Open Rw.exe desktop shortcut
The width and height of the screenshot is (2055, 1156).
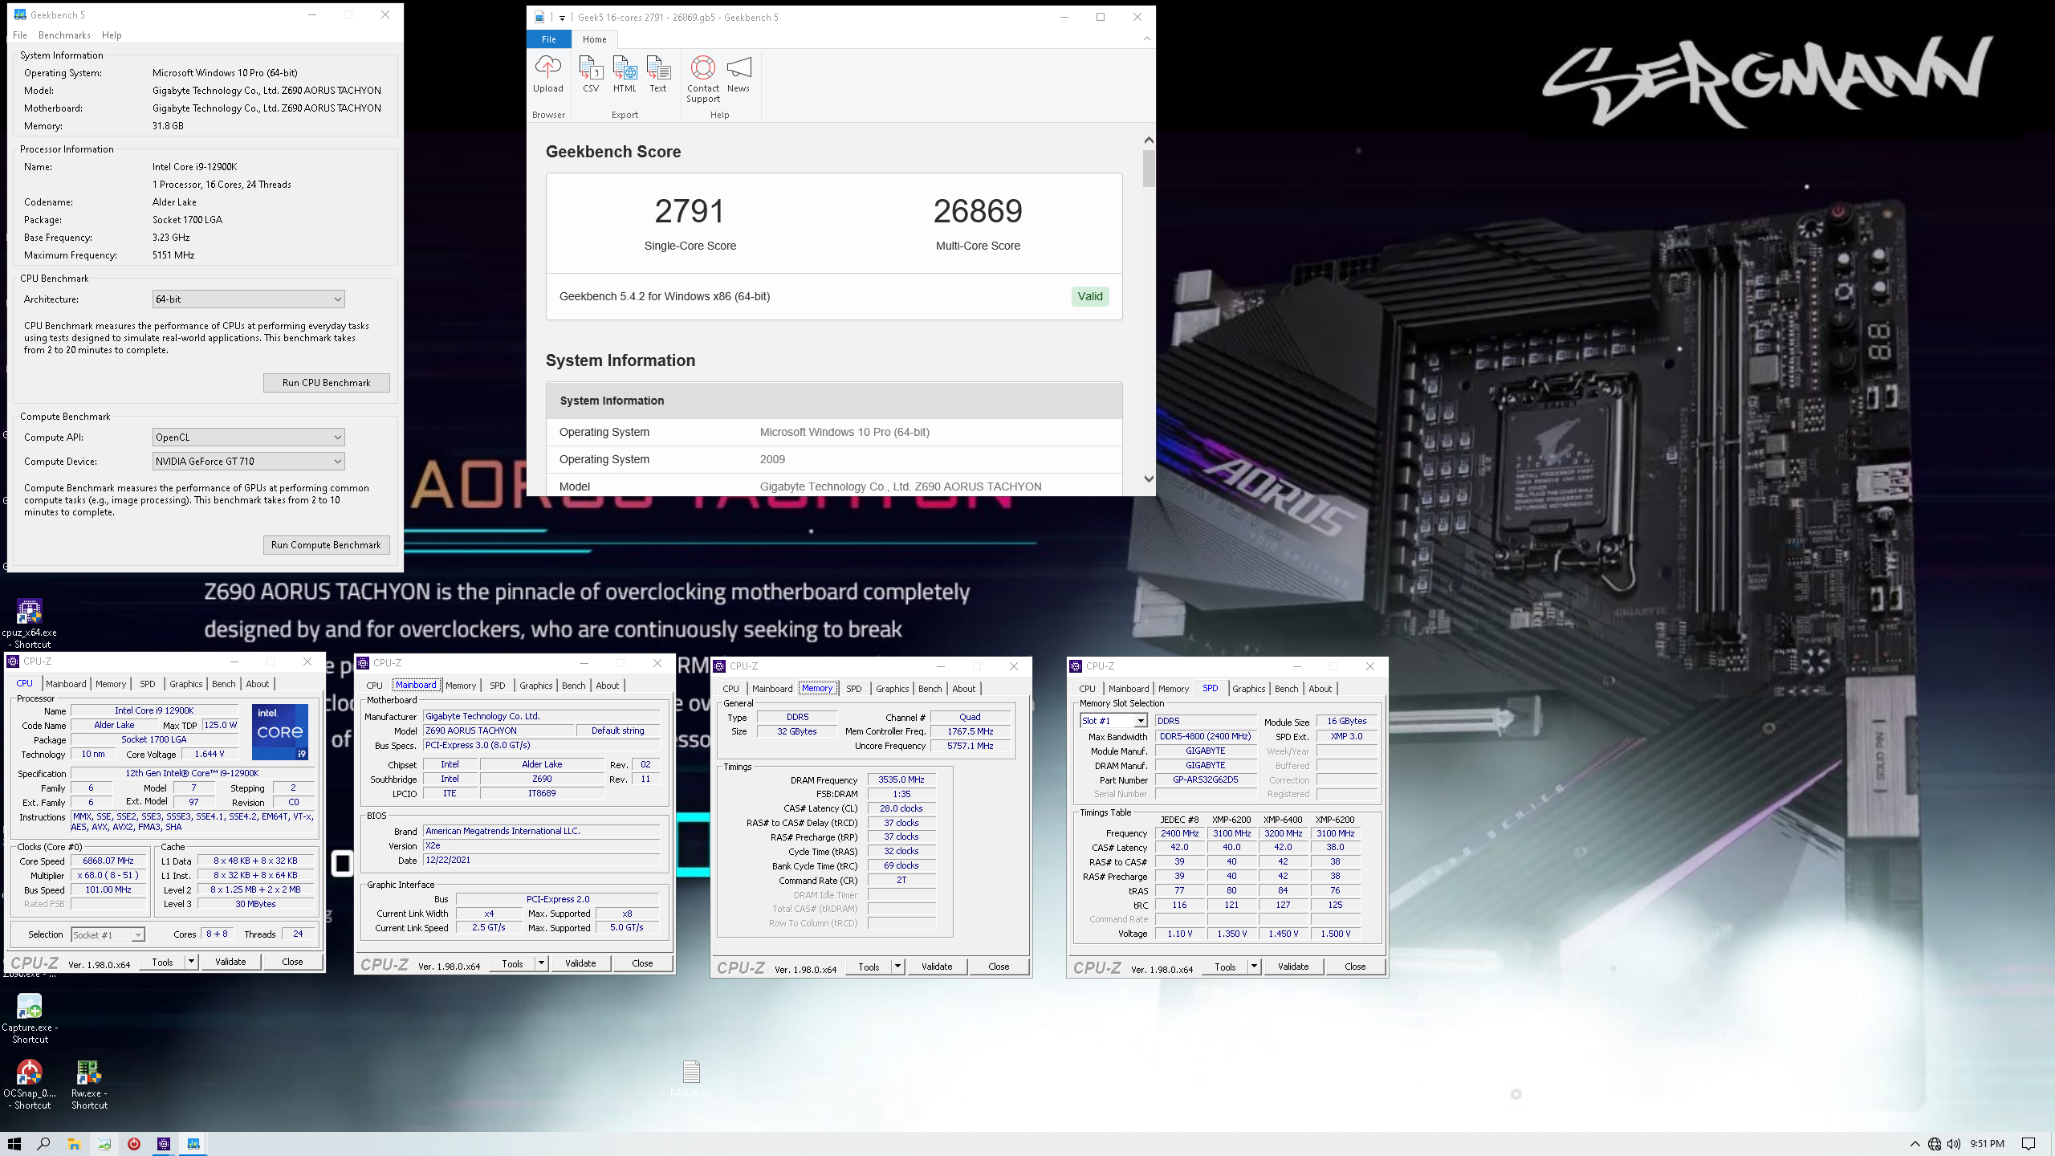(x=88, y=1085)
